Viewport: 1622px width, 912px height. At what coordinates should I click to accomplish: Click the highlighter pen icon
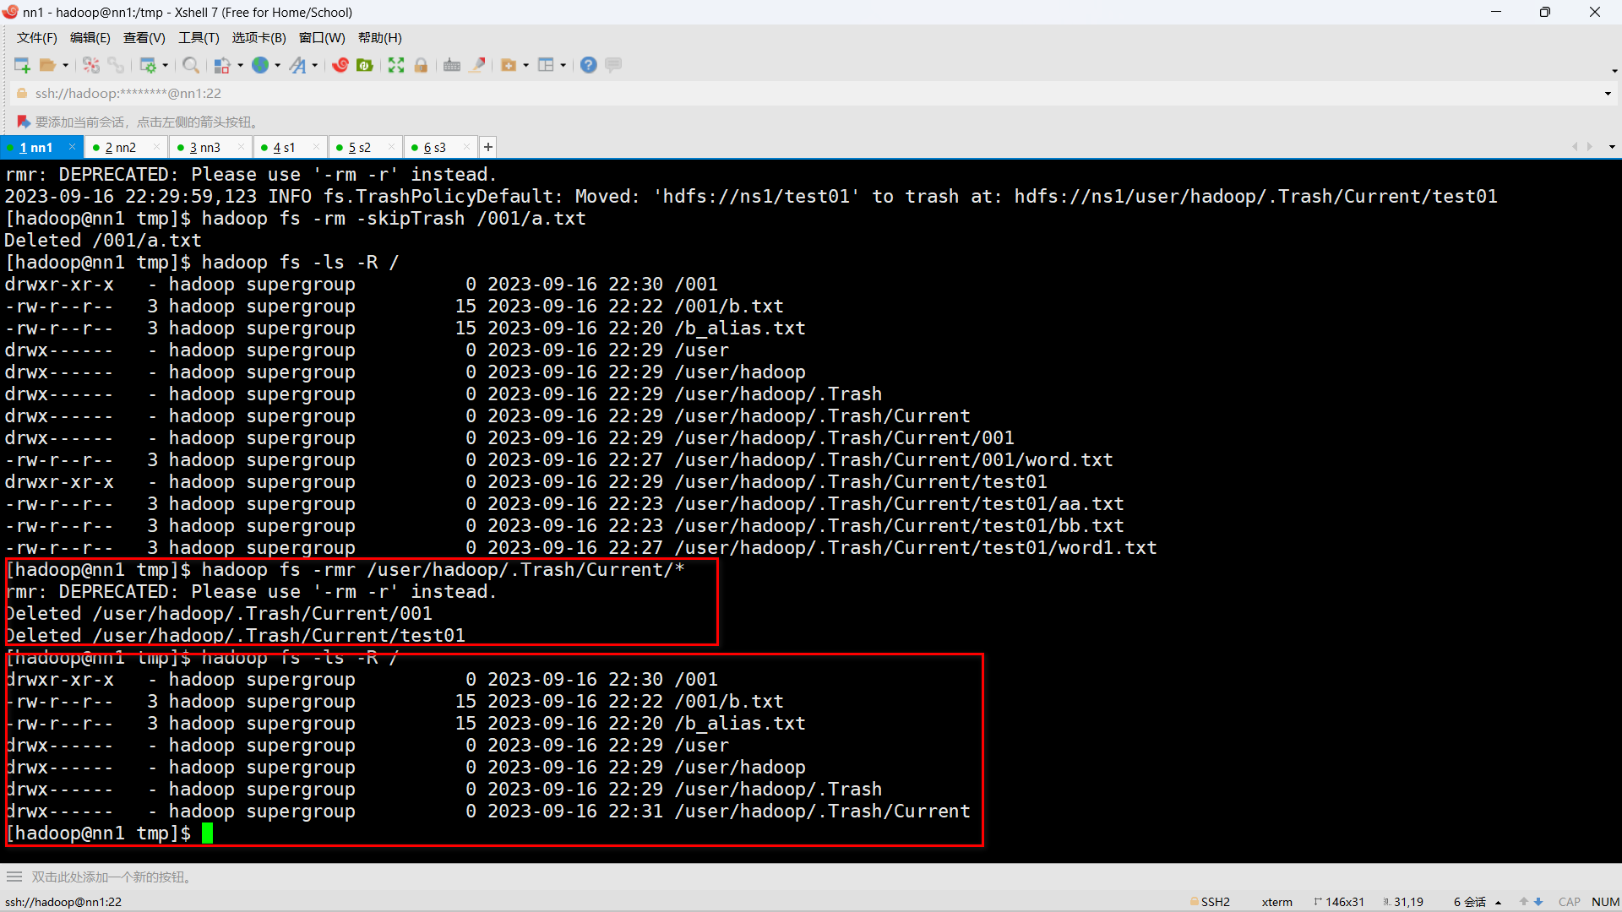pos(477,65)
